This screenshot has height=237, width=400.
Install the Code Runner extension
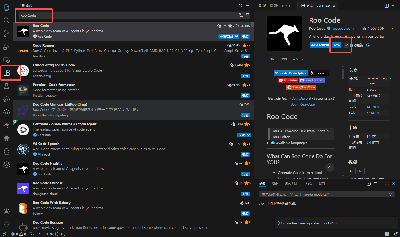pos(245,56)
